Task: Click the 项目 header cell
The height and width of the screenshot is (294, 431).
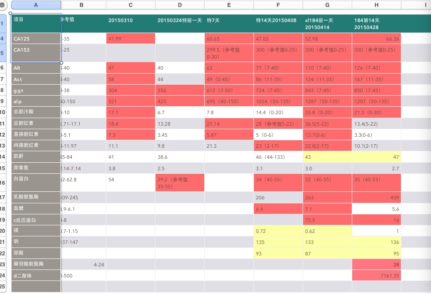Action: click(36, 24)
